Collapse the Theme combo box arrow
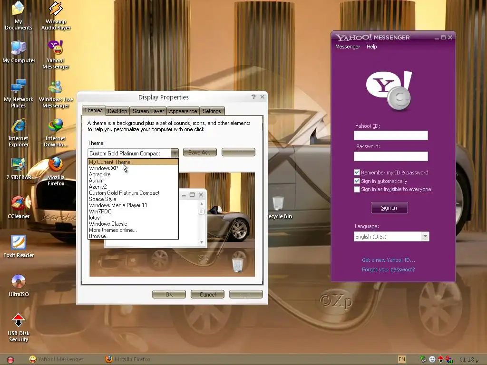 (175, 153)
